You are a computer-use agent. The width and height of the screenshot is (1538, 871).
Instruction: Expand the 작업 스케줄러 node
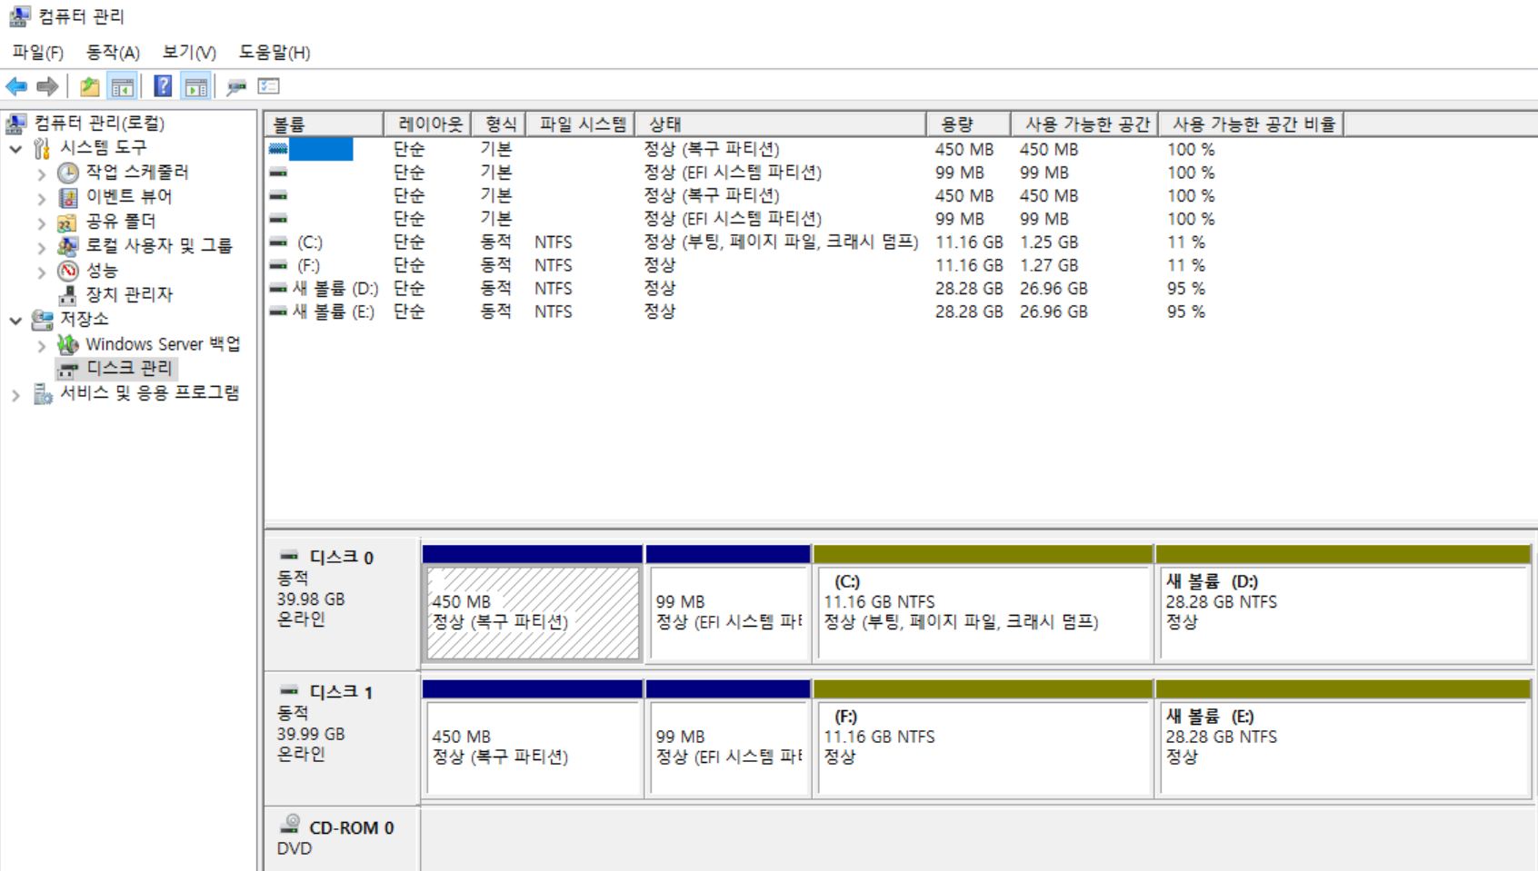tap(42, 173)
